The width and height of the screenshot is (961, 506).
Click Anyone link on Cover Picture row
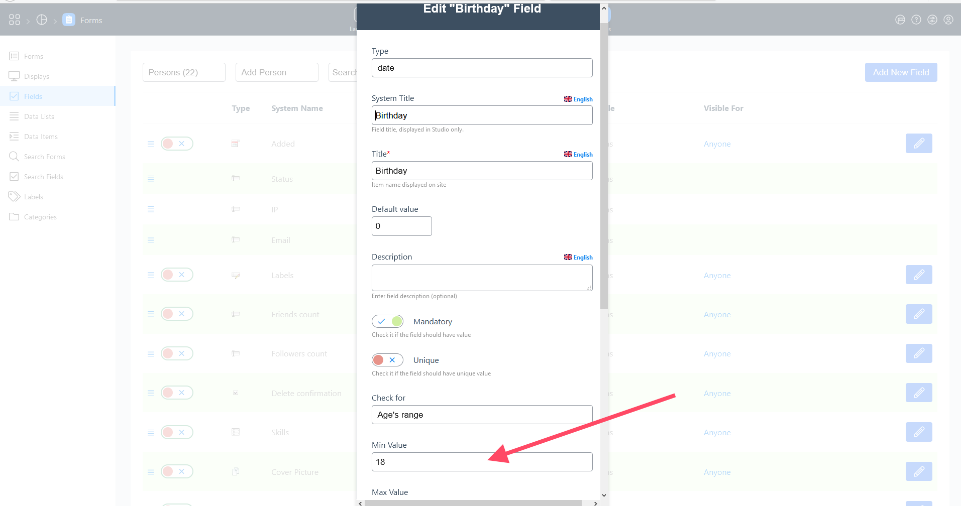pyautogui.click(x=717, y=472)
